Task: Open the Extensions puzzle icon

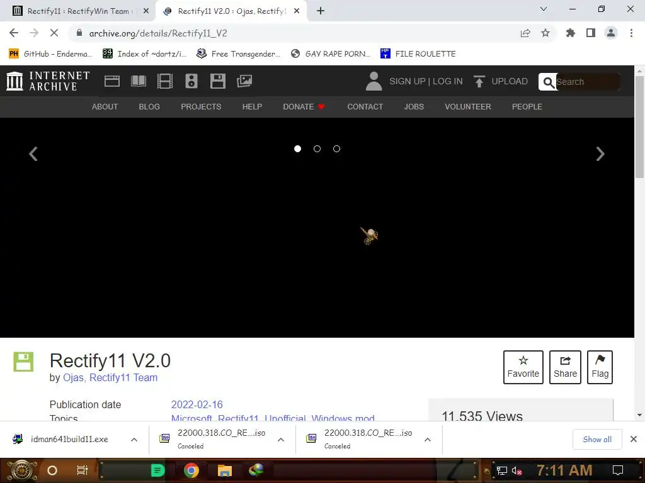Action: (571, 33)
